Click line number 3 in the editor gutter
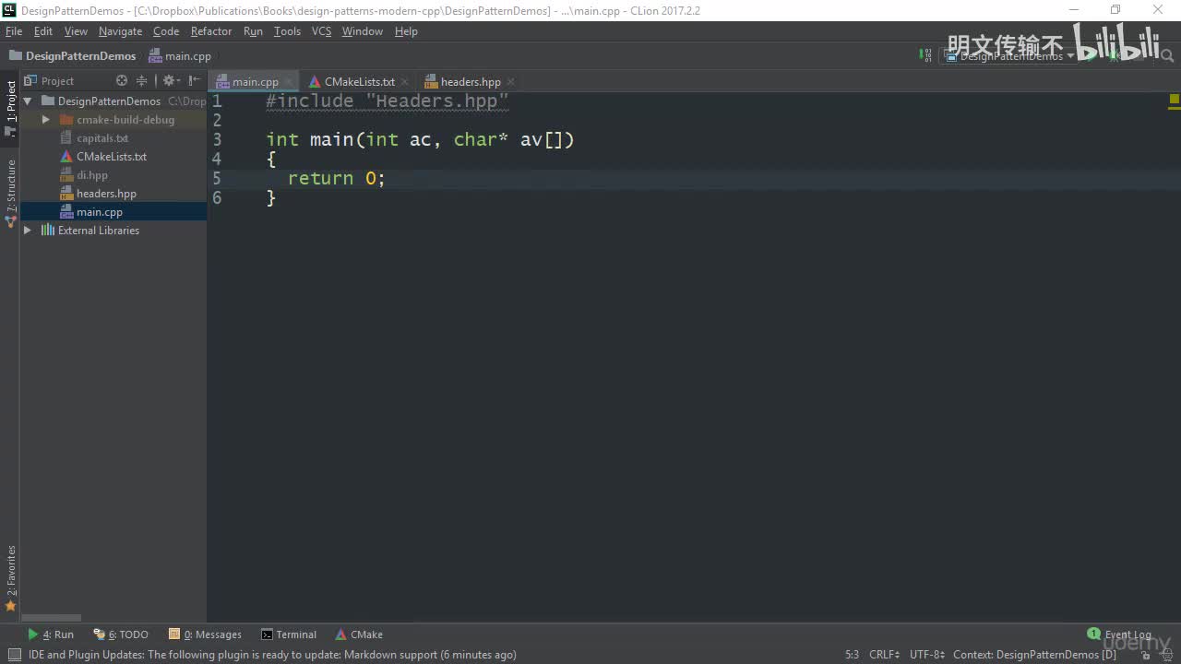The image size is (1181, 664). [217, 139]
